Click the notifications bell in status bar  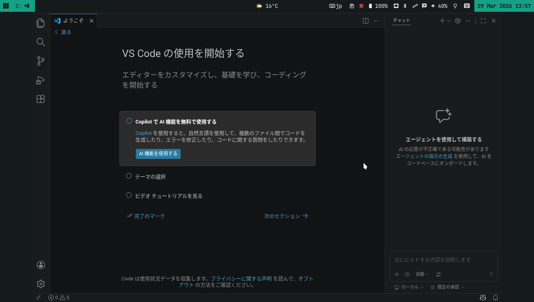tap(496, 298)
